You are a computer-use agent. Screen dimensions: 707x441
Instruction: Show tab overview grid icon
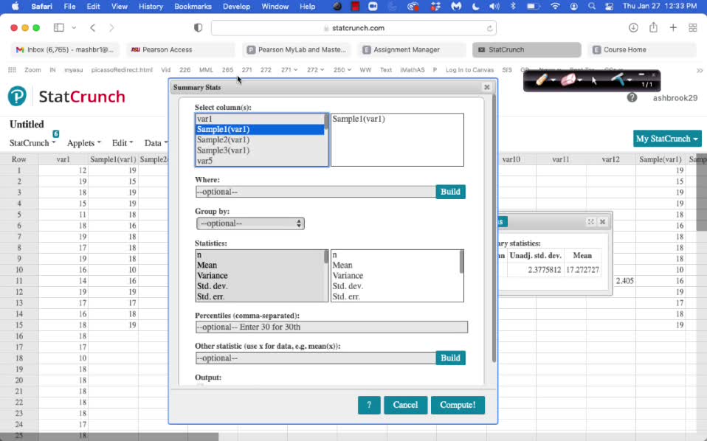pos(693,28)
